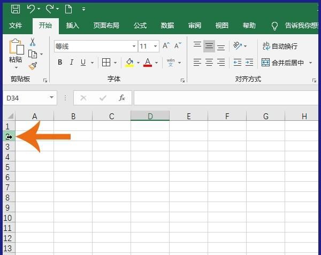This screenshot has height=255, width=321.
Task: Toggle Align Right horizontal alignment
Action: tap(221, 63)
